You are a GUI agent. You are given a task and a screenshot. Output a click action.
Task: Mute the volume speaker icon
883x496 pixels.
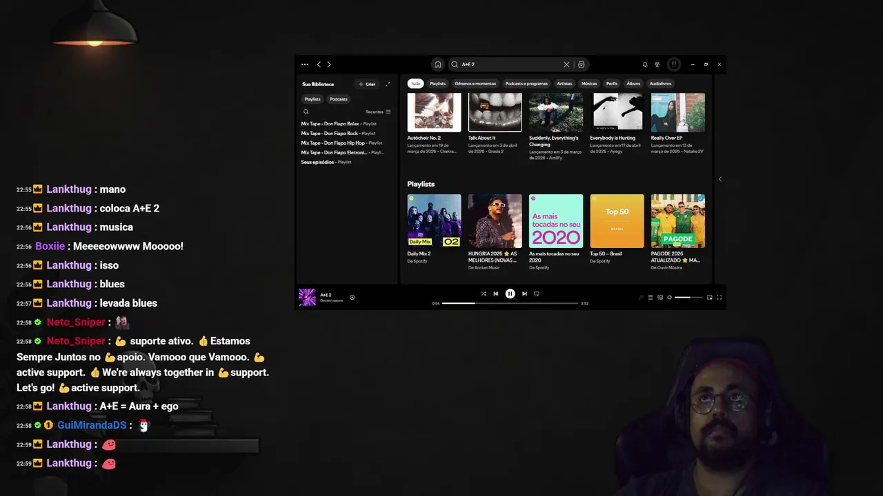(669, 298)
